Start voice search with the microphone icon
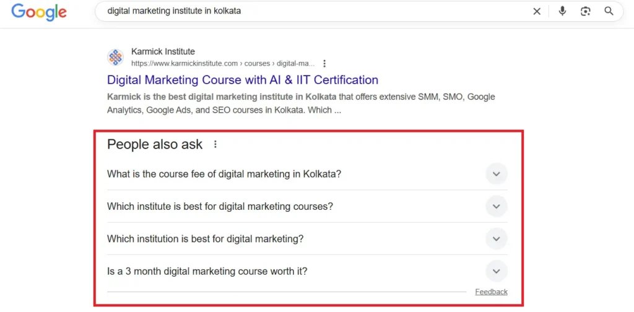The height and width of the screenshot is (312, 634). 562,11
